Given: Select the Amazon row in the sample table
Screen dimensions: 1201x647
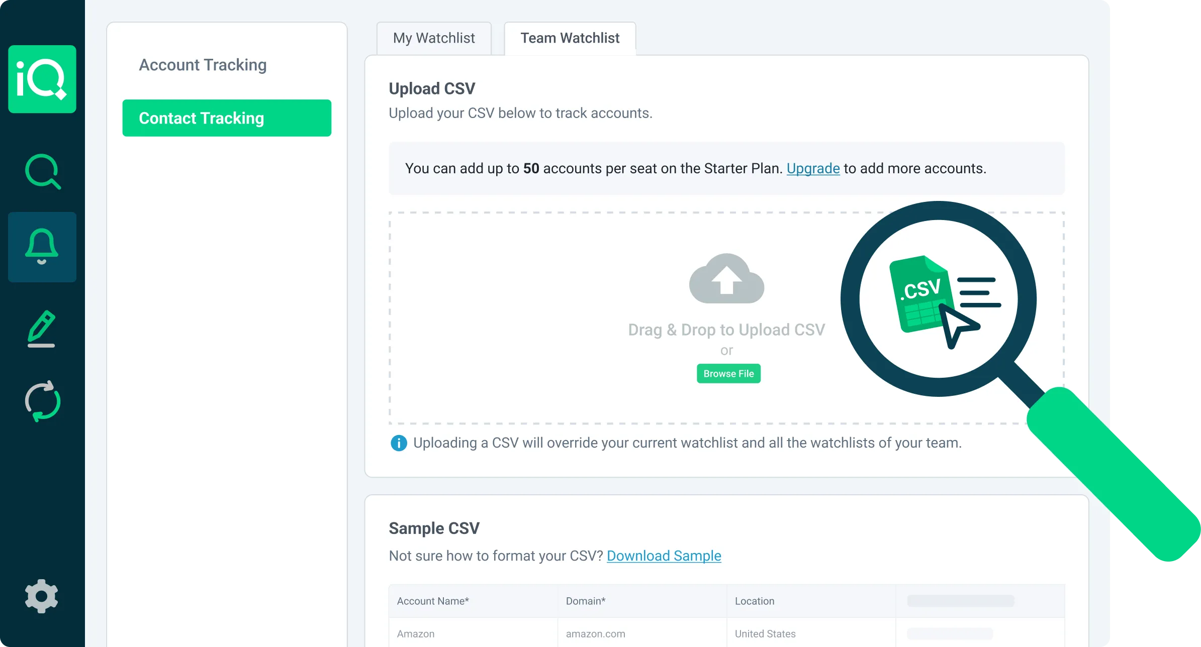Looking at the screenshot, I should 416,634.
